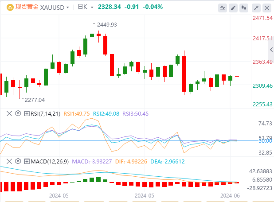274x202 pixels.
Task: Click the 2471.54 price axis label
Action: coord(261,18)
